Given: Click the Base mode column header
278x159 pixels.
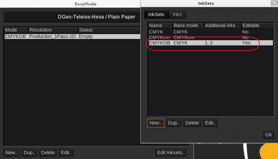Looking at the screenshot, I should tap(188, 26).
